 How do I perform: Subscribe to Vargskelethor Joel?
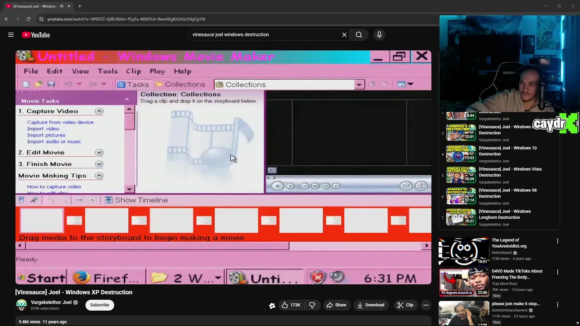coord(100,305)
